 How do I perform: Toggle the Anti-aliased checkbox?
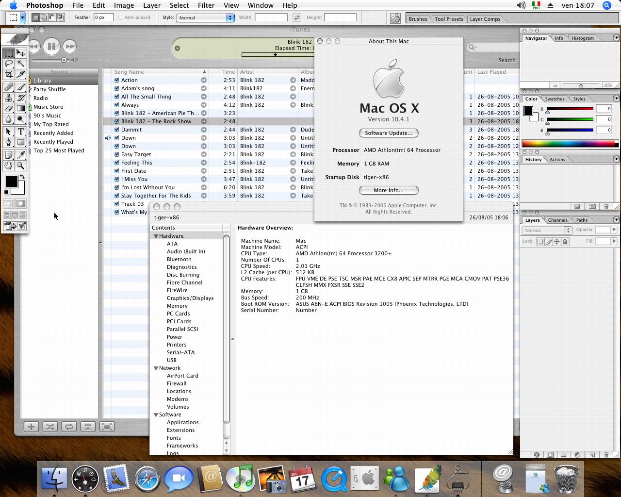[x=121, y=17]
